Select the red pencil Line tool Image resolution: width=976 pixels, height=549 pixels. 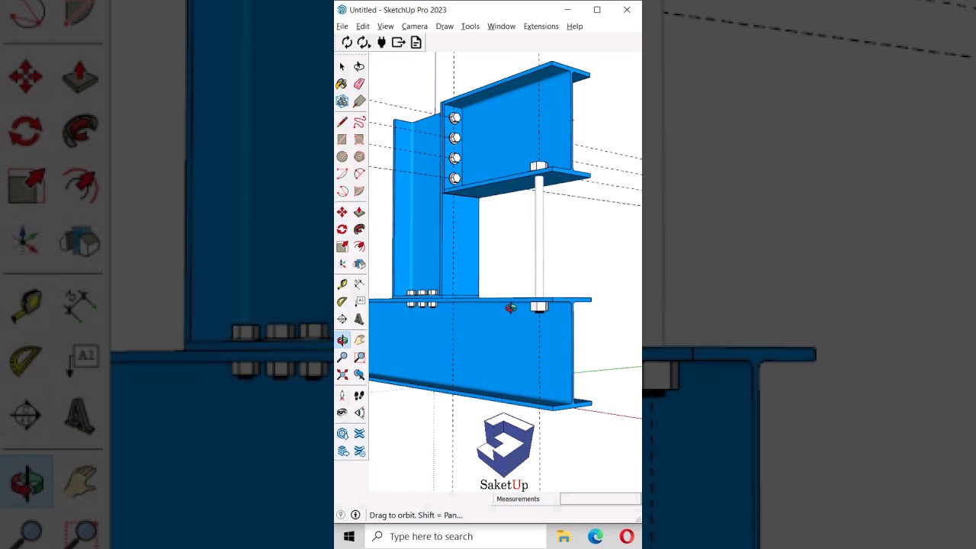(x=342, y=122)
